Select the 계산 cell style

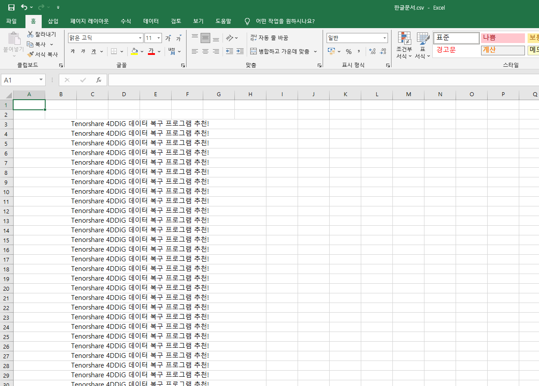coord(503,50)
